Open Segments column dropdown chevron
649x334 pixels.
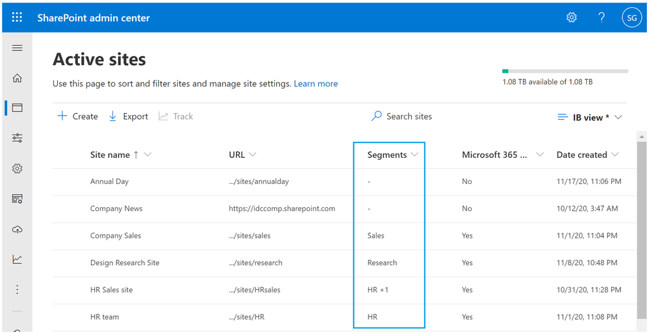pos(414,155)
